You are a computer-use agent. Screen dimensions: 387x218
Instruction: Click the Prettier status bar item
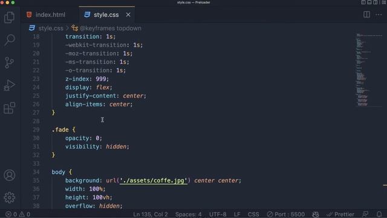tap(340, 214)
